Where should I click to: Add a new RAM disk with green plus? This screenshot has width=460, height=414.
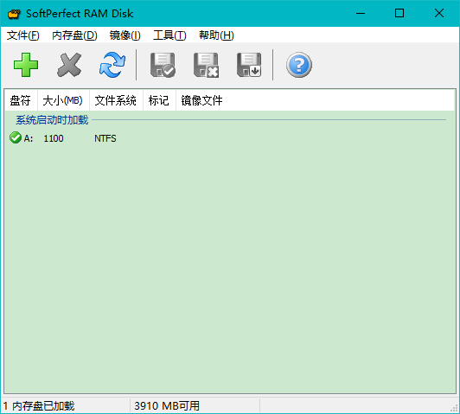coord(26,65)
